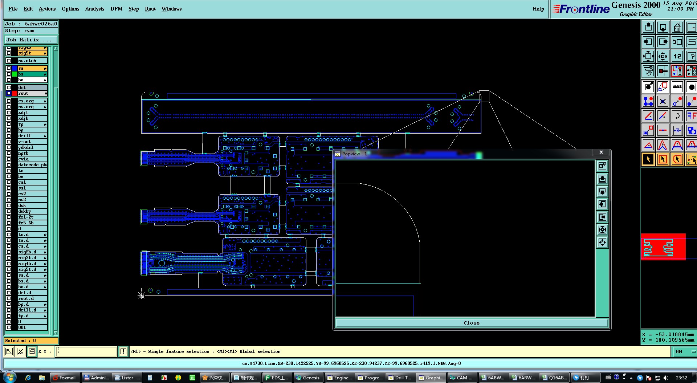This screenshot has width=697, height=383.
Task: Select the rectangle area selection arrow tool
Action: [x=663, y=159]
